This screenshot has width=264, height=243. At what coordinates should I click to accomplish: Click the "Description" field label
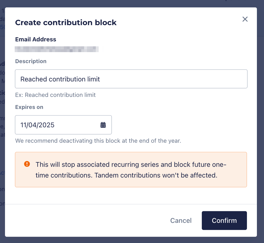click(x=31, y=61)
